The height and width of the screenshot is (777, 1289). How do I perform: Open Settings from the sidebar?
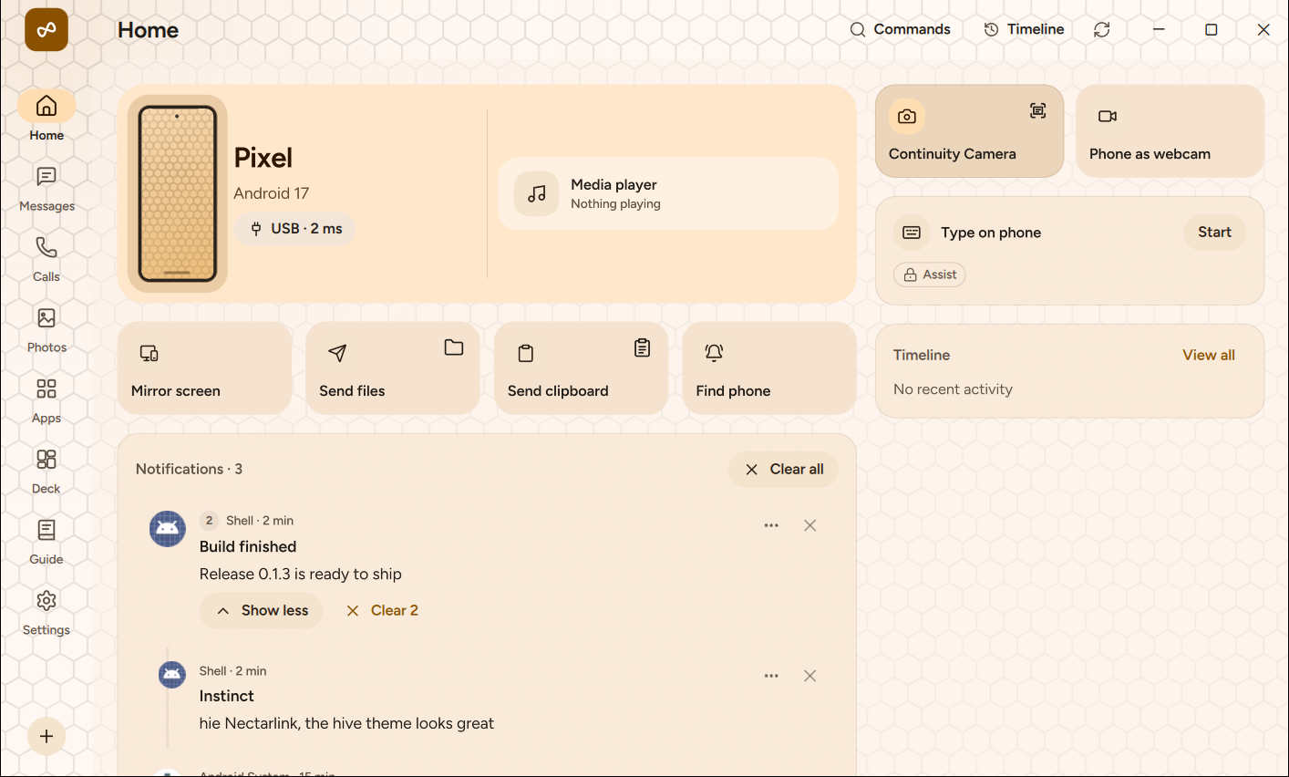click(x=46, y=612)
